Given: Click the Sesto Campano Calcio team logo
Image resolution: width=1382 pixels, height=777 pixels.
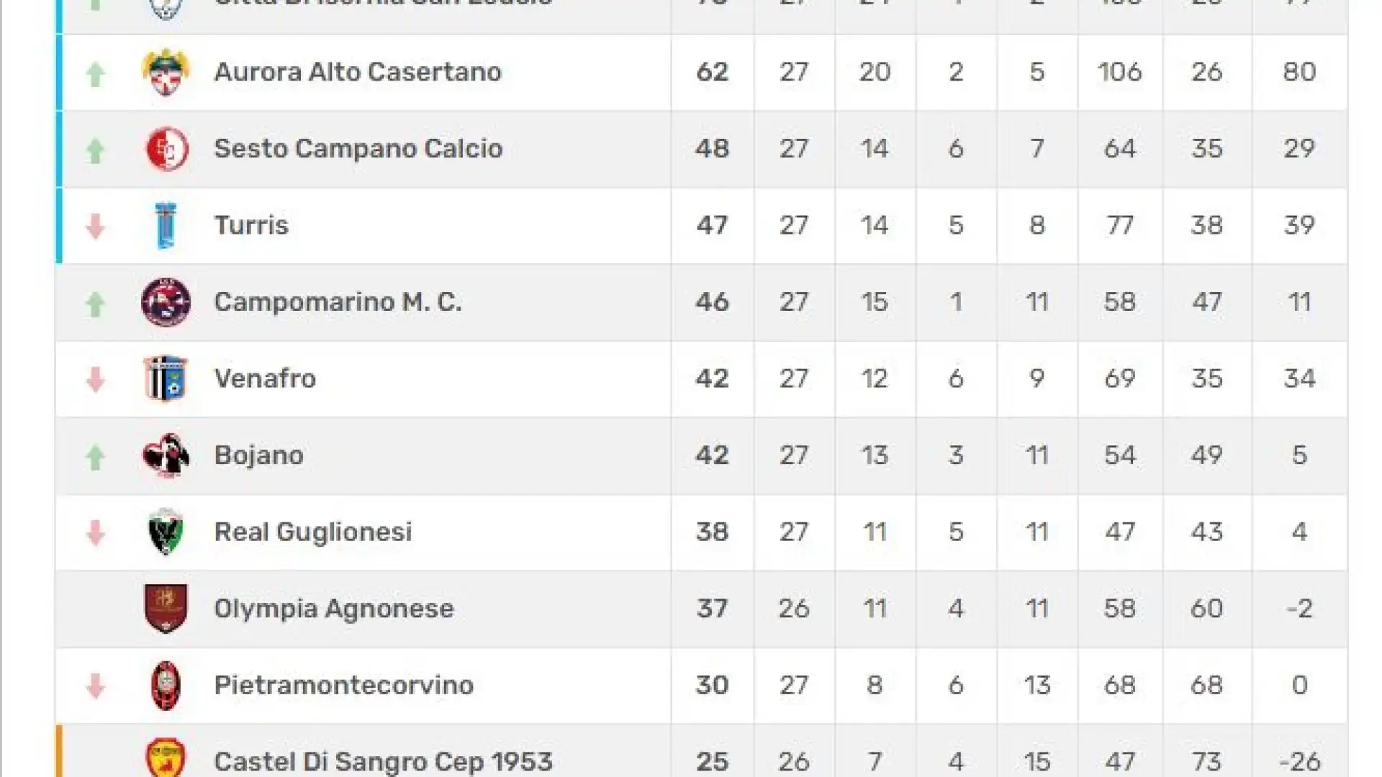Looking at the screenshot, I should pos(167,149).
